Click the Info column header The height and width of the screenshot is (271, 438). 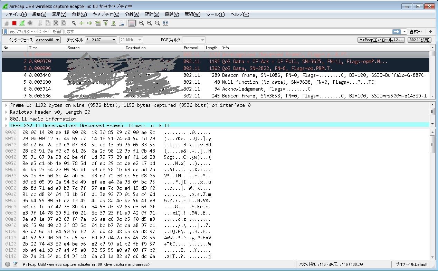(x=325, y=48)
